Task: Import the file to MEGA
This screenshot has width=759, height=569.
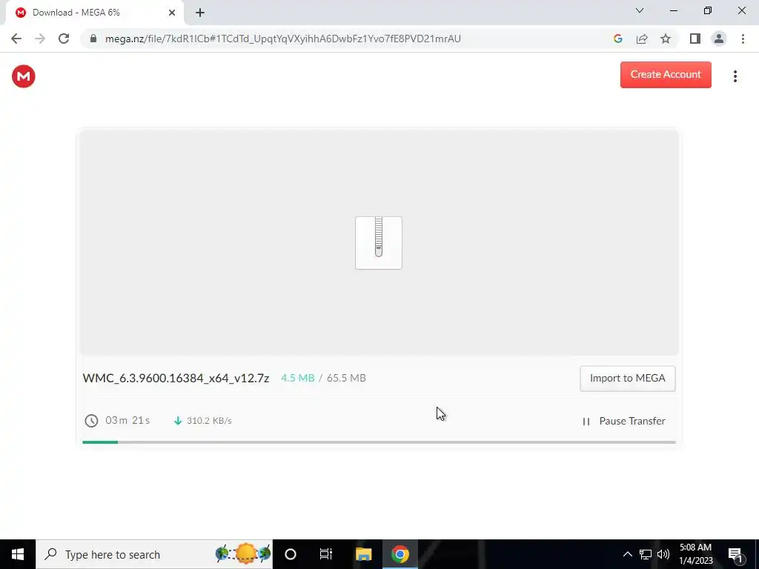Action: [x=627, y=379]
